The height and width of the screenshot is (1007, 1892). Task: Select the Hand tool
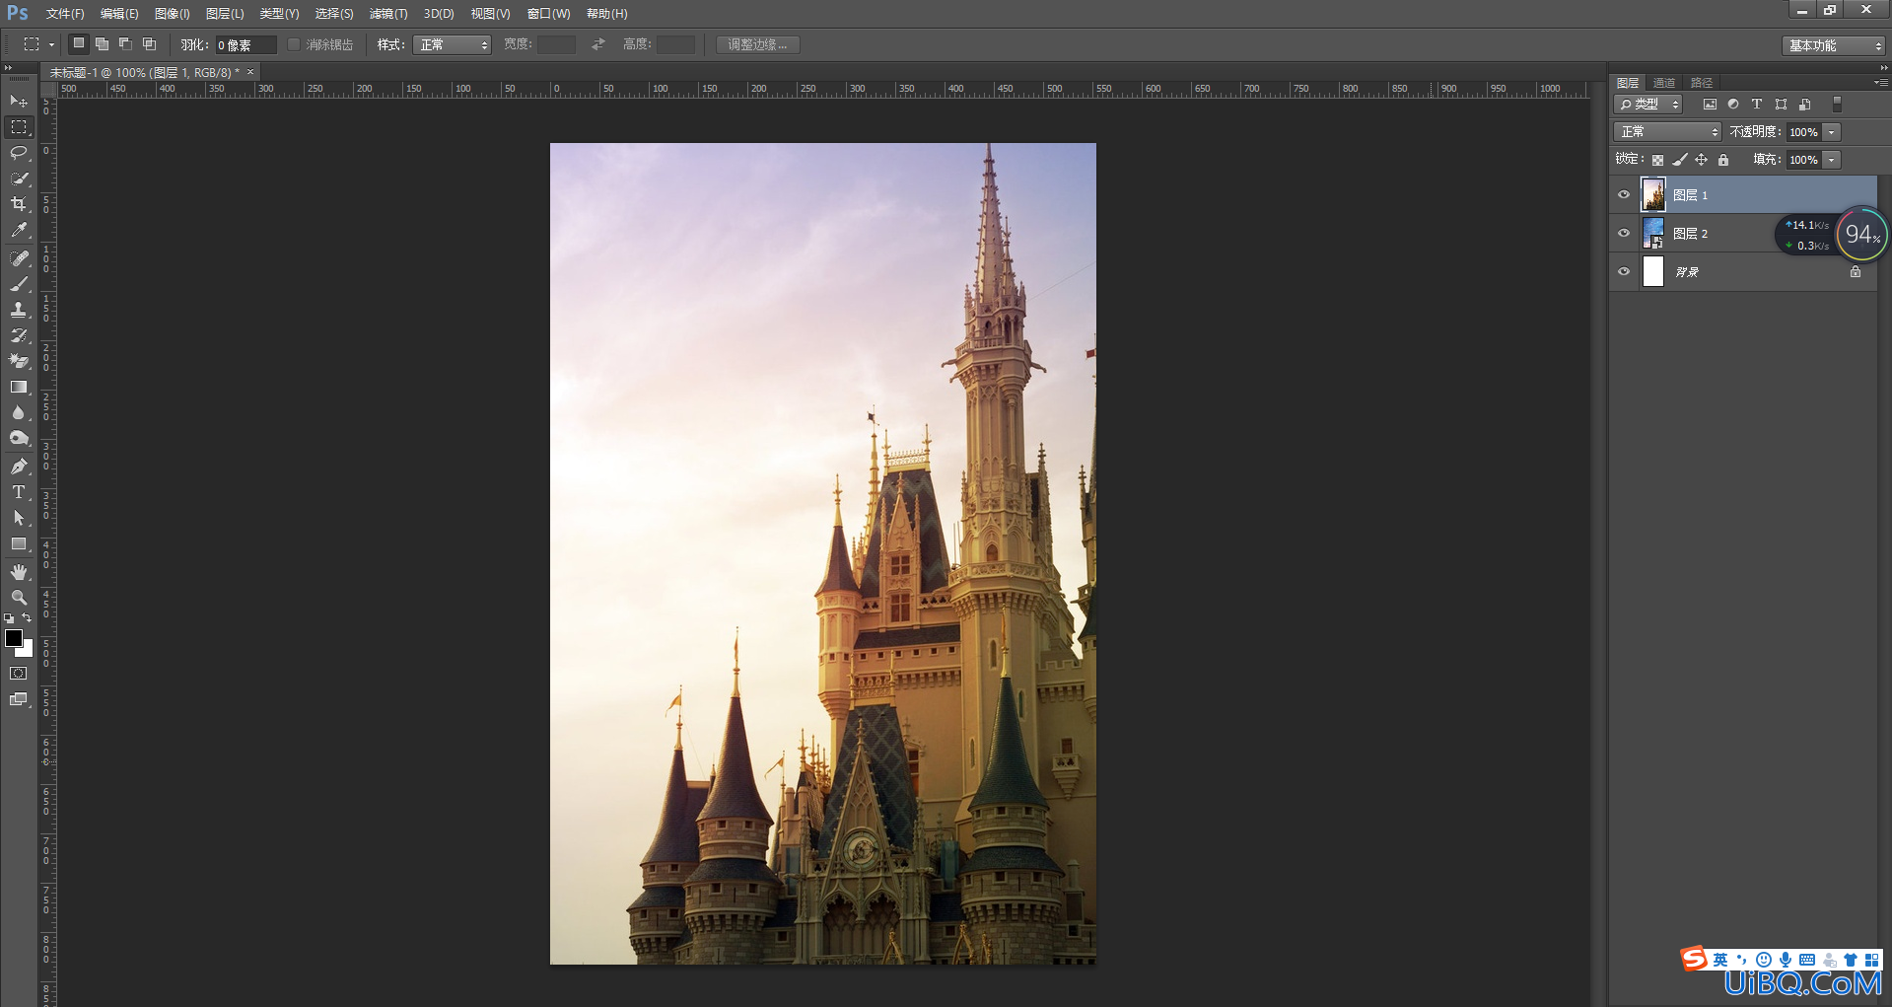(19, 572)
